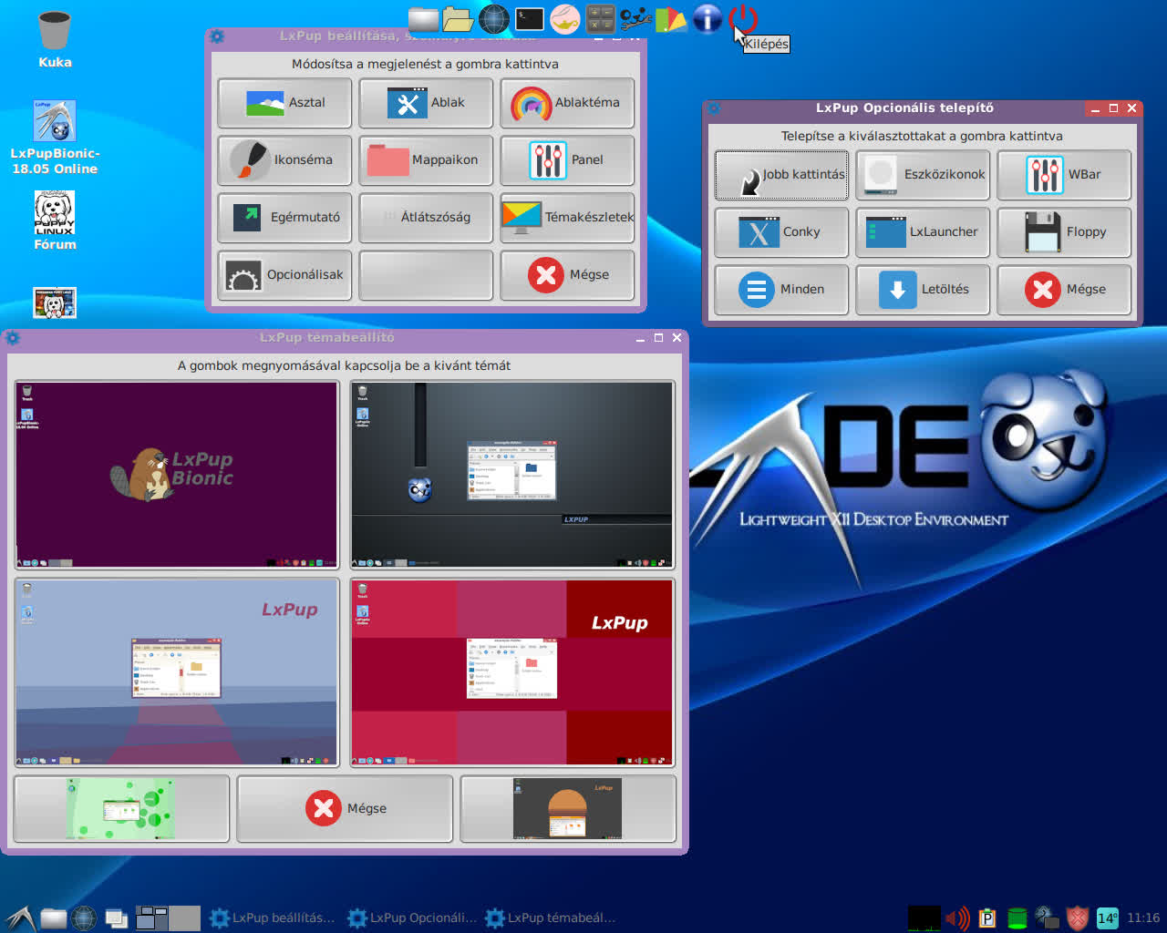Open the yellow open-folder icon in top panel
This screenshot has height=933, width=1167.
(x=458, y=19)
